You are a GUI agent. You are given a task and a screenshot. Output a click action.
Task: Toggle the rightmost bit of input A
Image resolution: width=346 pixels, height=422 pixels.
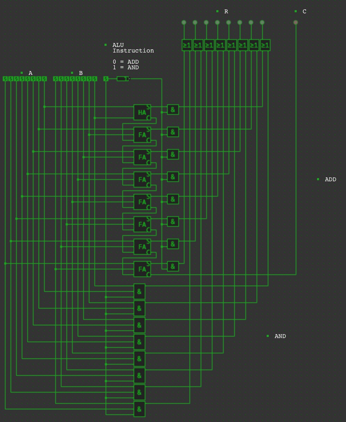(x=44, y=79)
